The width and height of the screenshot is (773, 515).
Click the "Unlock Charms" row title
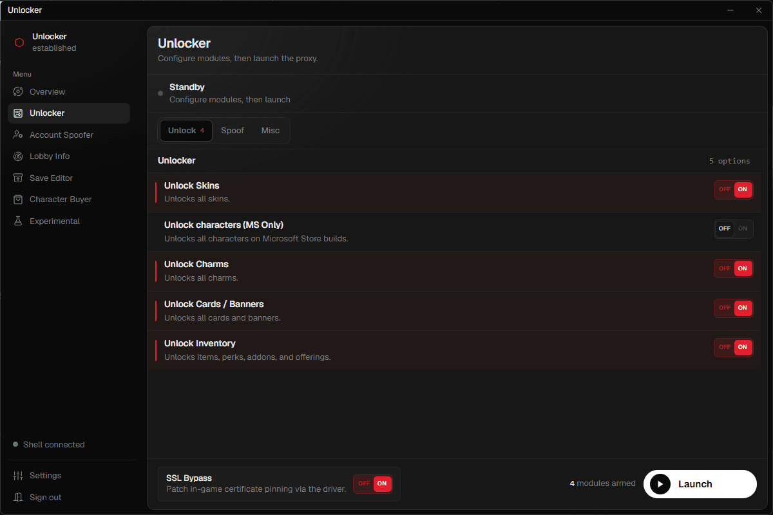(196, 264)
